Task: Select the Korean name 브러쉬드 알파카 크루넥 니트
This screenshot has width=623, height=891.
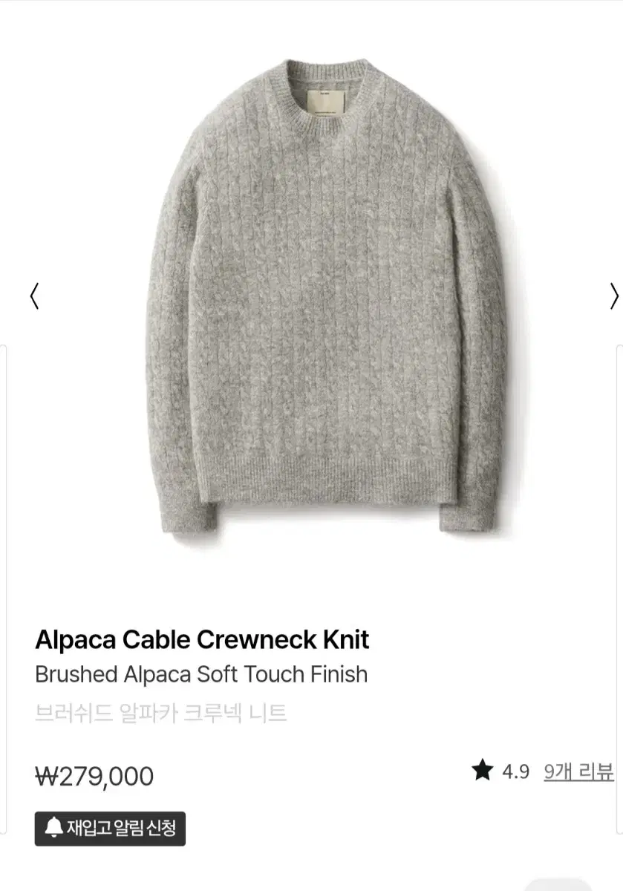Action: click(161, 714)
